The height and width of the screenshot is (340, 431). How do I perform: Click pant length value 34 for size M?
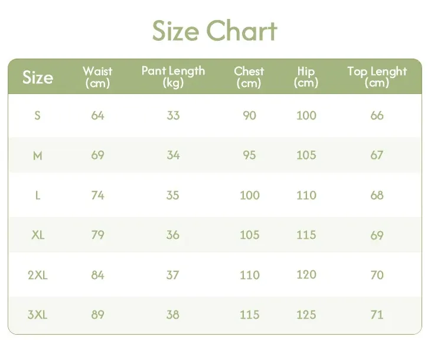point(173,156)
